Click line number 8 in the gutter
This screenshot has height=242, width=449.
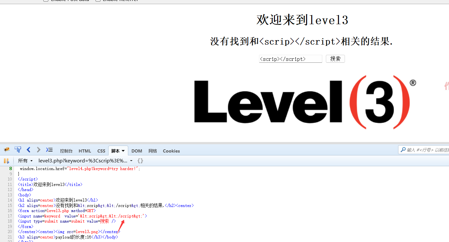point(11,168)
